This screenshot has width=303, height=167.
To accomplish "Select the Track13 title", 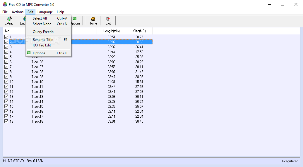I will (x=37, y=97).
